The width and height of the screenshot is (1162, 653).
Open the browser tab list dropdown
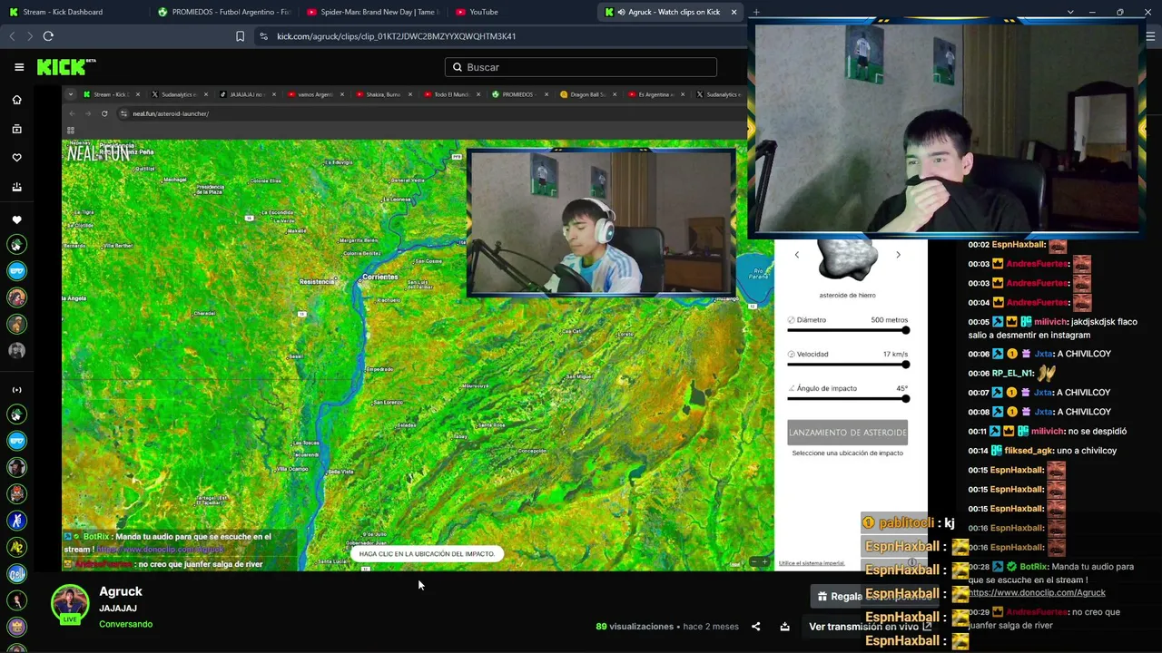click(x=1070, y=12)
